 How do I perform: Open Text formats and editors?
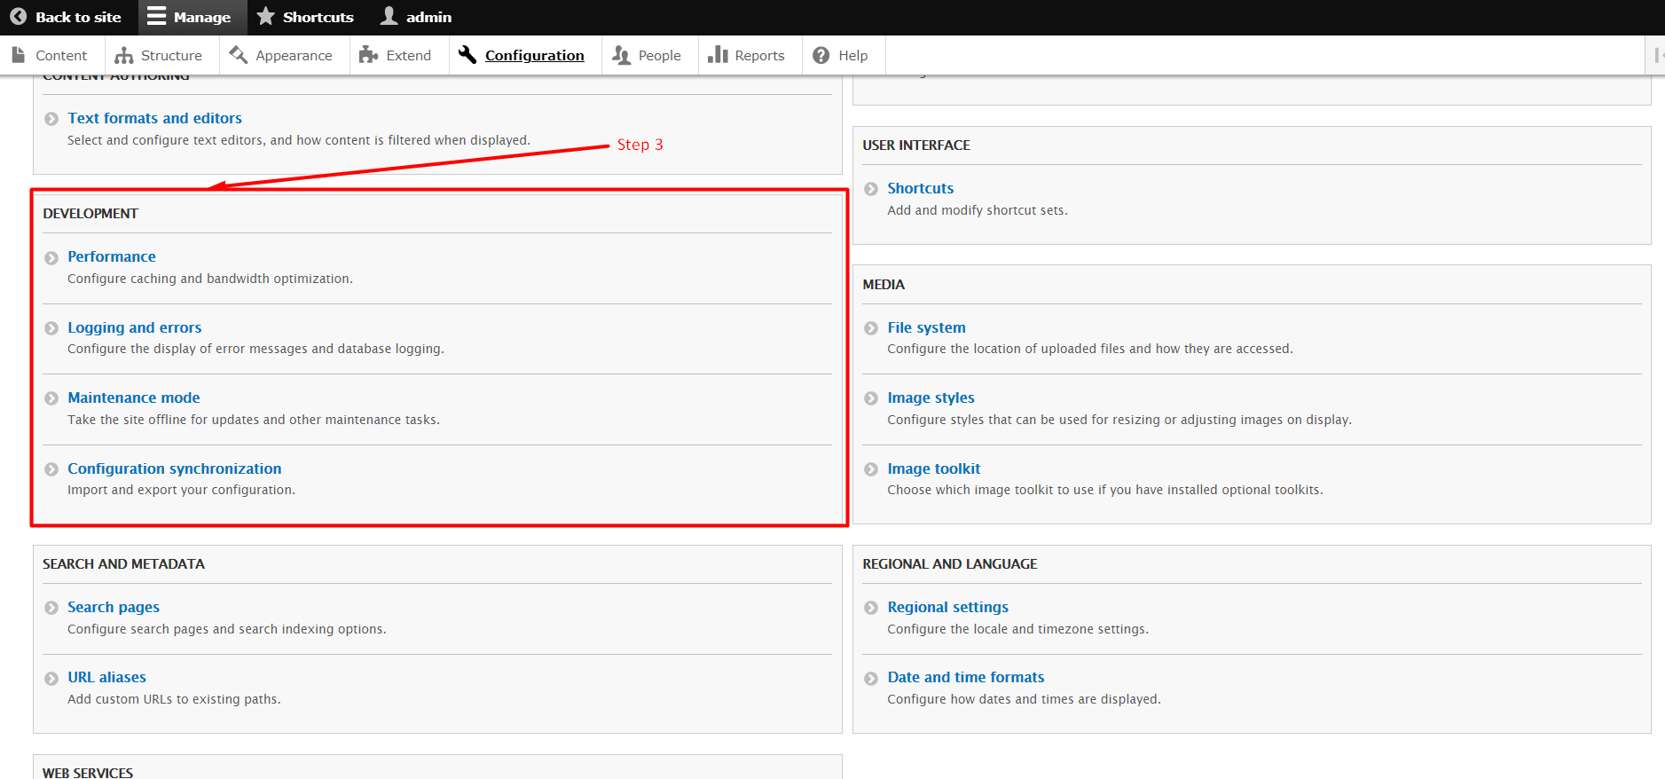pyautogui.click(x=154, y=118)
